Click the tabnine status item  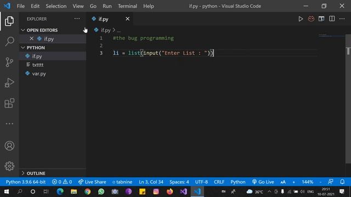[122, 182]
